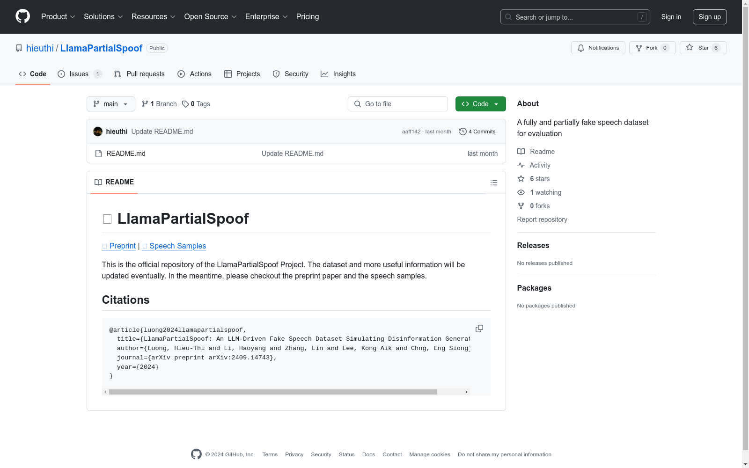The width and height of the screenshot is (749, 468).
Task: Open the Projects tab
Action: pos(242,74)
